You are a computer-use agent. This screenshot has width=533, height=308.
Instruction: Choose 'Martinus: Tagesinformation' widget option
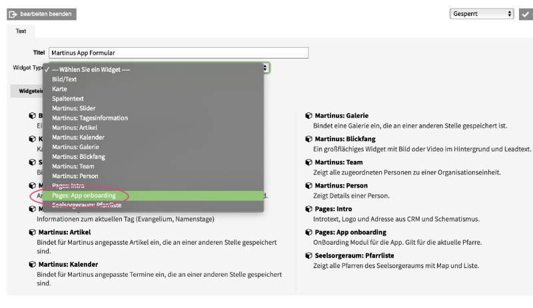point(90,118)
